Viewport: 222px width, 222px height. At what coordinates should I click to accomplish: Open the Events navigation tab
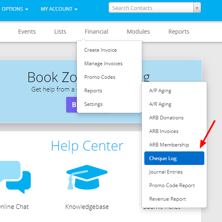[x=27, y=32]
